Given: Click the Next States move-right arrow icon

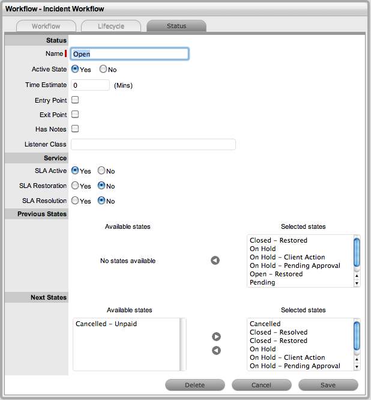Looking at the screenshot, I should tap(216, 337).
